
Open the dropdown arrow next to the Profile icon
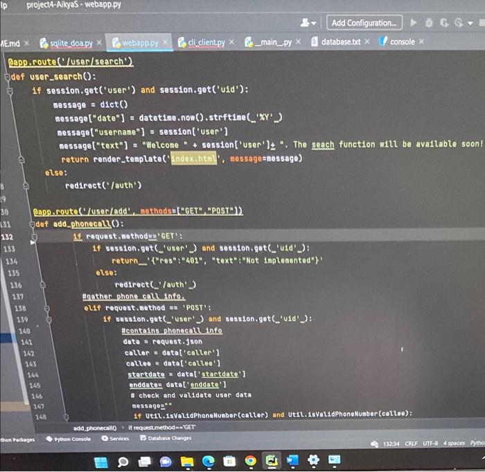point(470,23)
